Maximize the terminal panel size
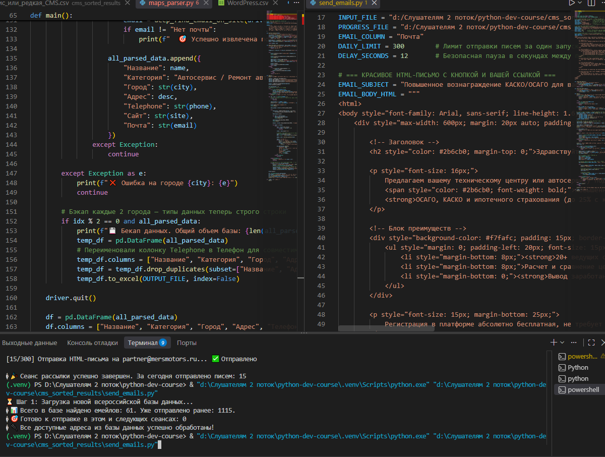605x457 pixels. pyautogui.click(x=591, y=342)
